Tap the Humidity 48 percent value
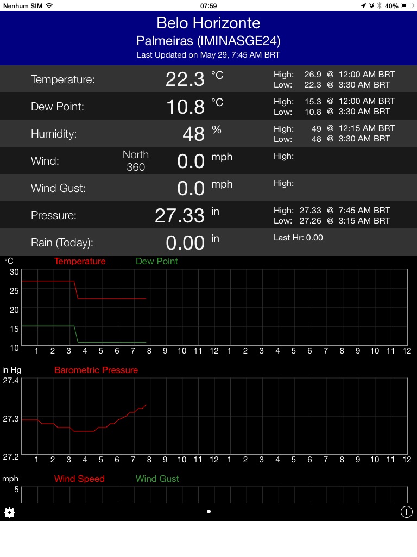 [x=193, y=134]
